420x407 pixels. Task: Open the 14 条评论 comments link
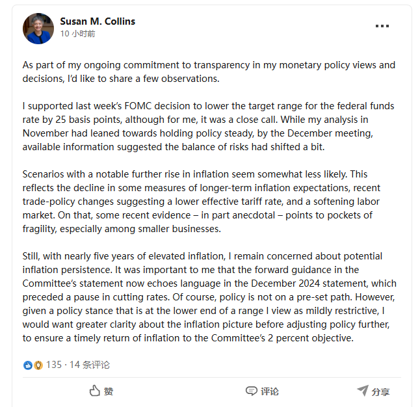90,365
